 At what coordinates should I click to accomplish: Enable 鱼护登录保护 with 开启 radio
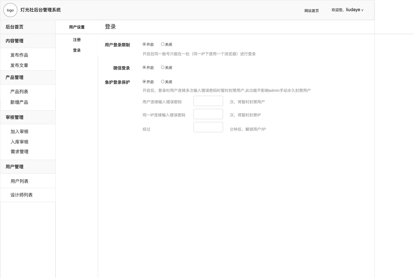tap(144, 82)
